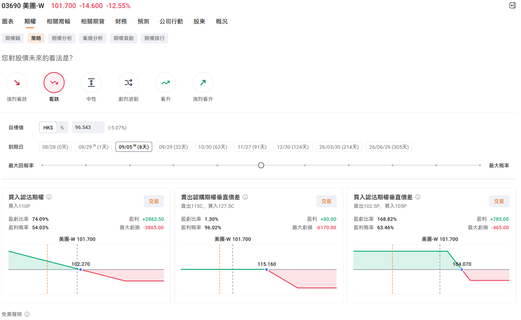Open the 期權分析 section
521x320 pixels.
coord(62,38)
